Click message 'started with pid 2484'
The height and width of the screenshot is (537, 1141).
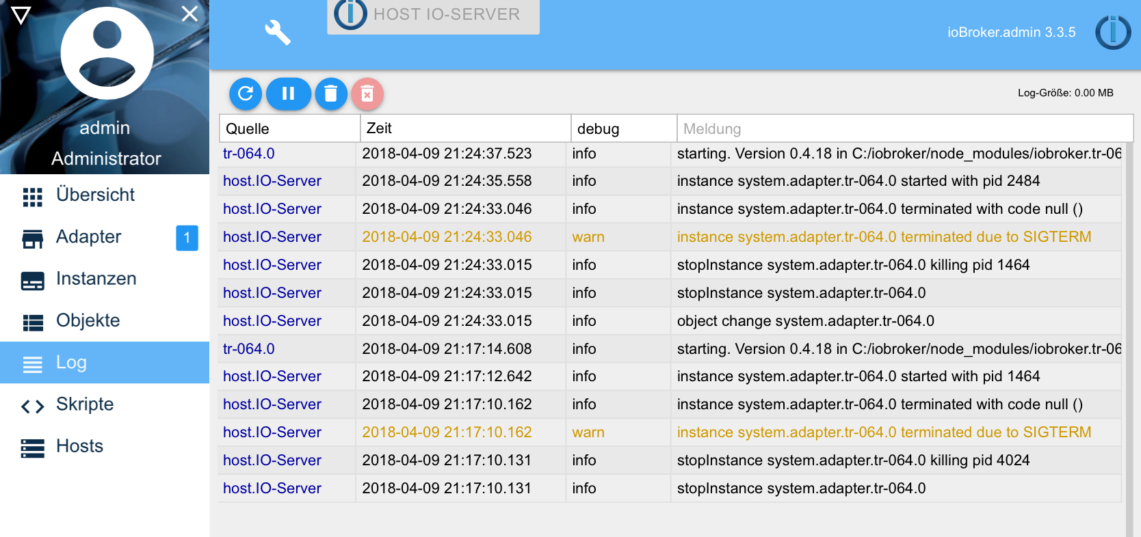858,181
